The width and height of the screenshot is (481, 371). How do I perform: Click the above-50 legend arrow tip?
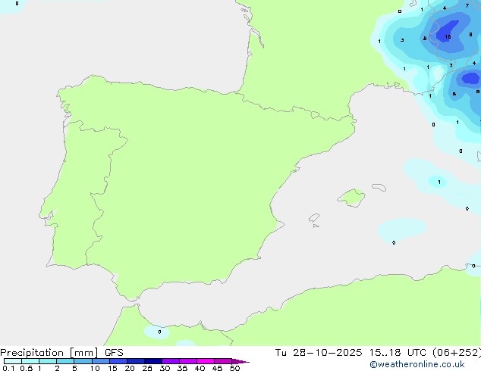(x=240, y=361)
